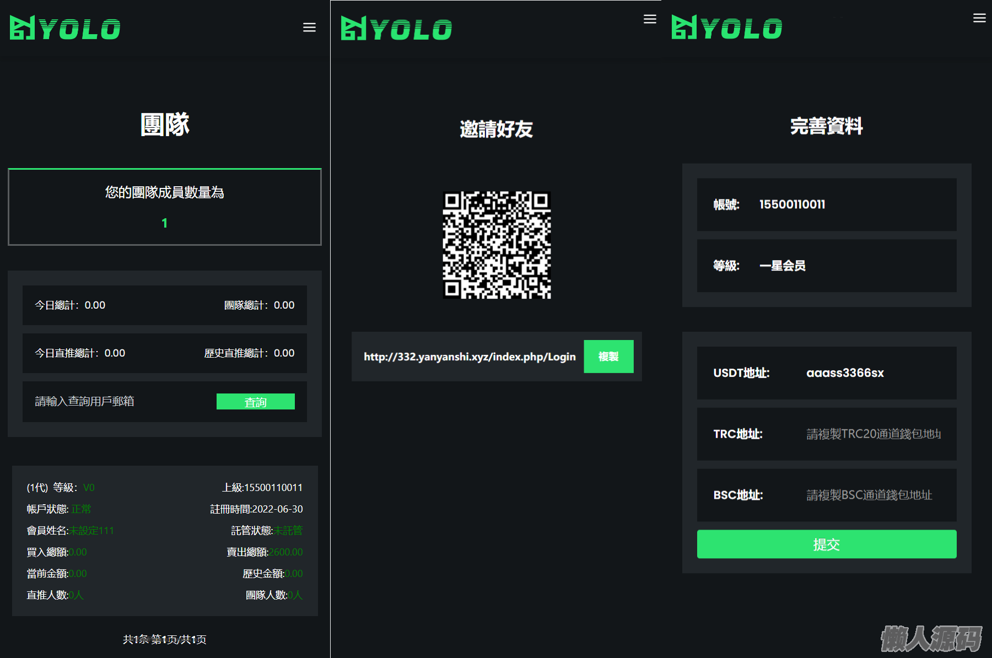Viewport: 992px width, 658px height.
Task: Click the 團隊人數:0人 entry
Action: [x=274, y=595]
